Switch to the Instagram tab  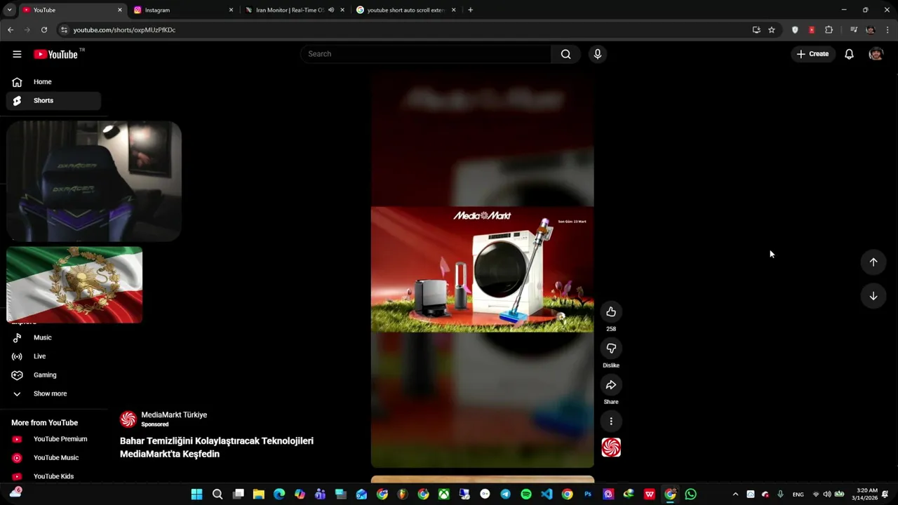pos(184,10)
